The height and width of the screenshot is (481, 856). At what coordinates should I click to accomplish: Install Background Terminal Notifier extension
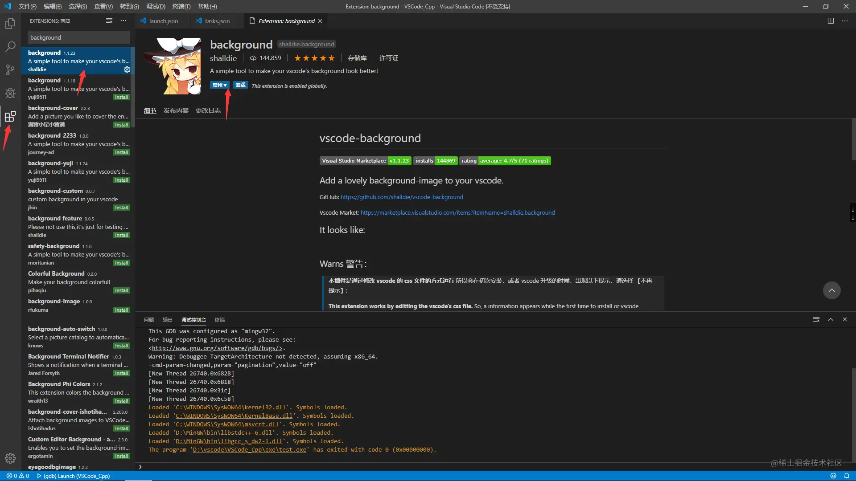[x=121, y=373]
